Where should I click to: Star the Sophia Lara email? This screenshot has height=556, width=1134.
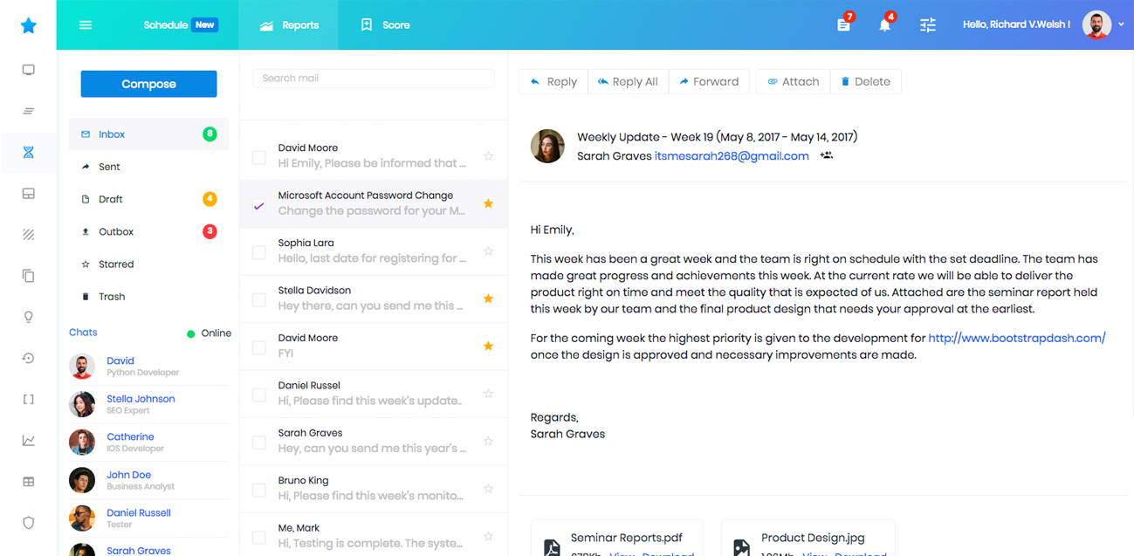[488, 251]
